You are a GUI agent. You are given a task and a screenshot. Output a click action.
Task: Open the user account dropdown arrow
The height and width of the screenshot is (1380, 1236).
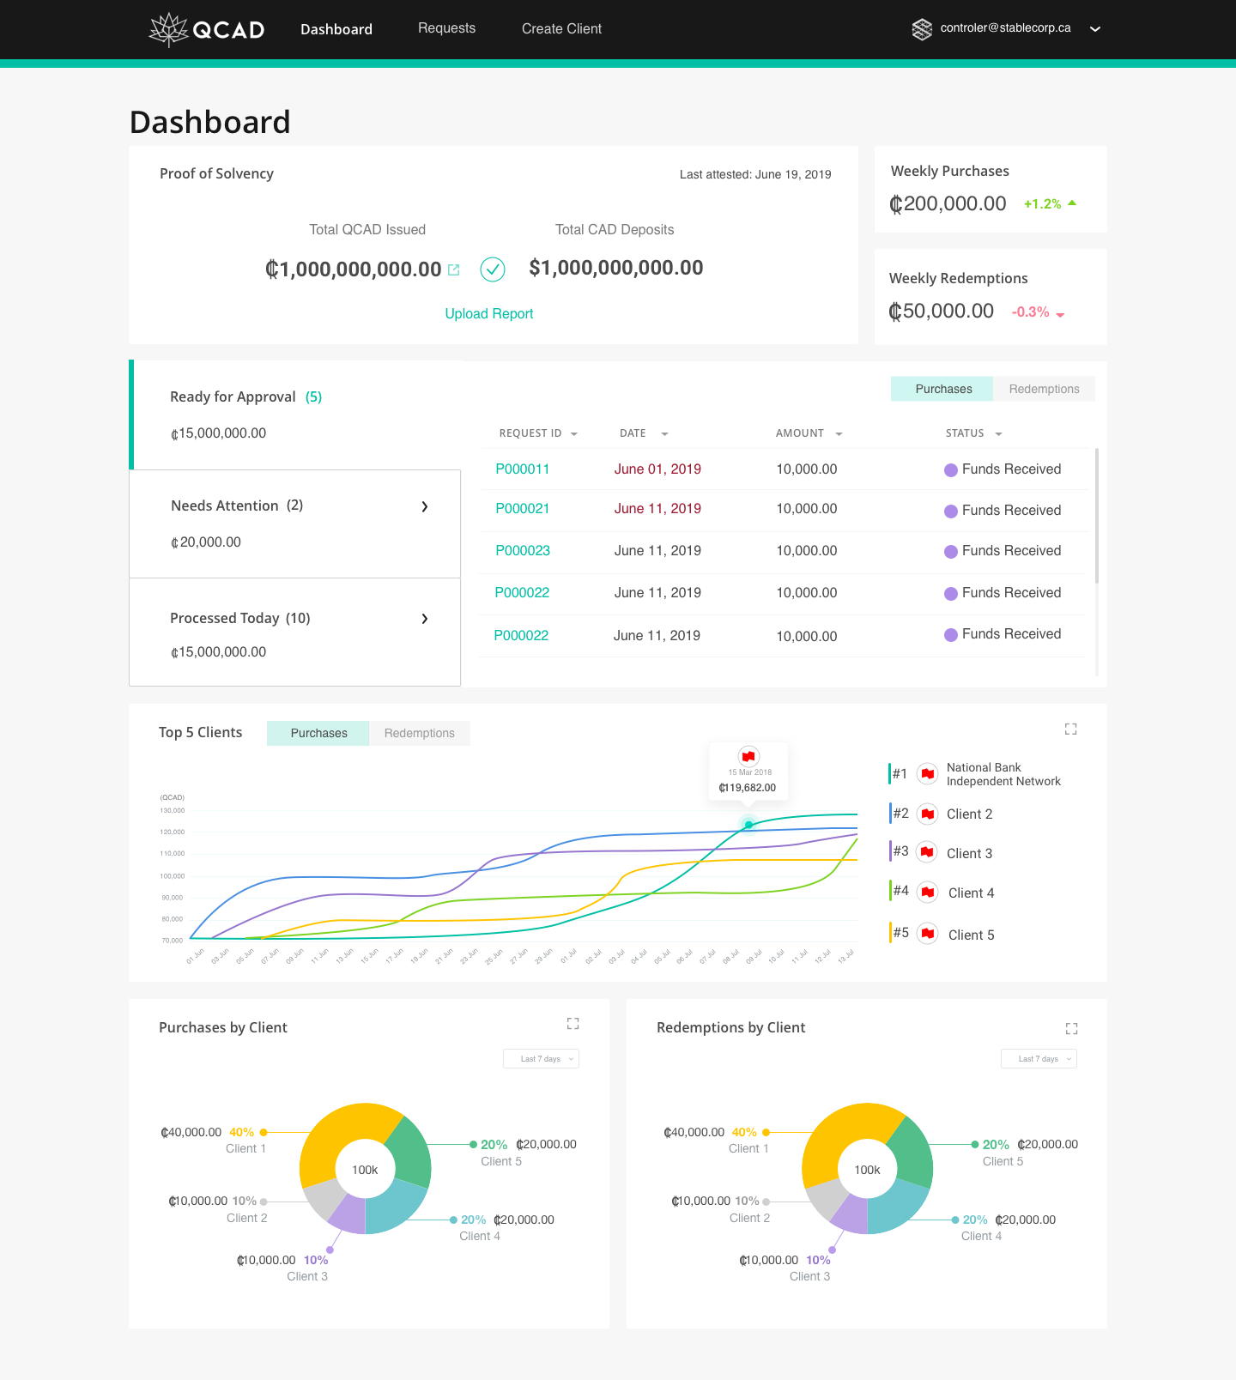(1095, 29)
